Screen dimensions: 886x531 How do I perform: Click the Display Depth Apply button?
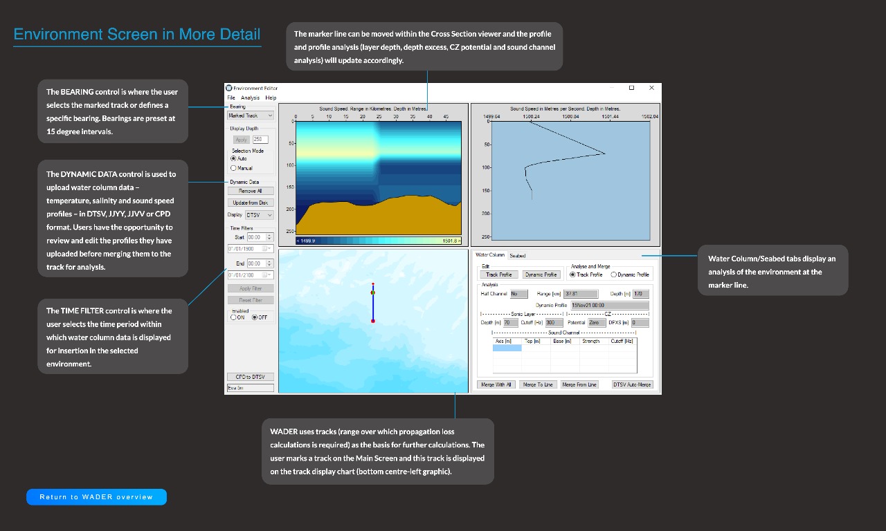click(x=241, y=140)
